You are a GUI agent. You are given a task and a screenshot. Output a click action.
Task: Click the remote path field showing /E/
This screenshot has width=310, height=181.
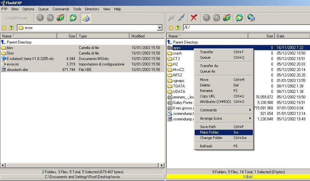coord(245,27)
